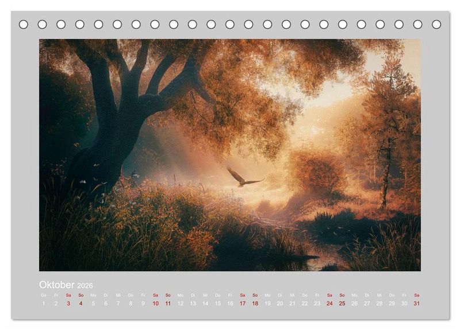Select red Sunday date 25
460x330 pixels.
pyautogui.click(x=342, y=304)
